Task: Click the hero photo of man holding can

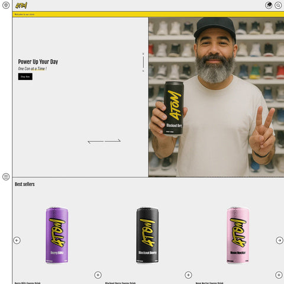Action: [x=216, y=97]
